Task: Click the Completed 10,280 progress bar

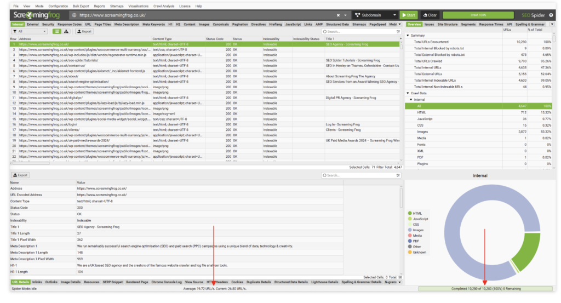Action: click(485, 289)
